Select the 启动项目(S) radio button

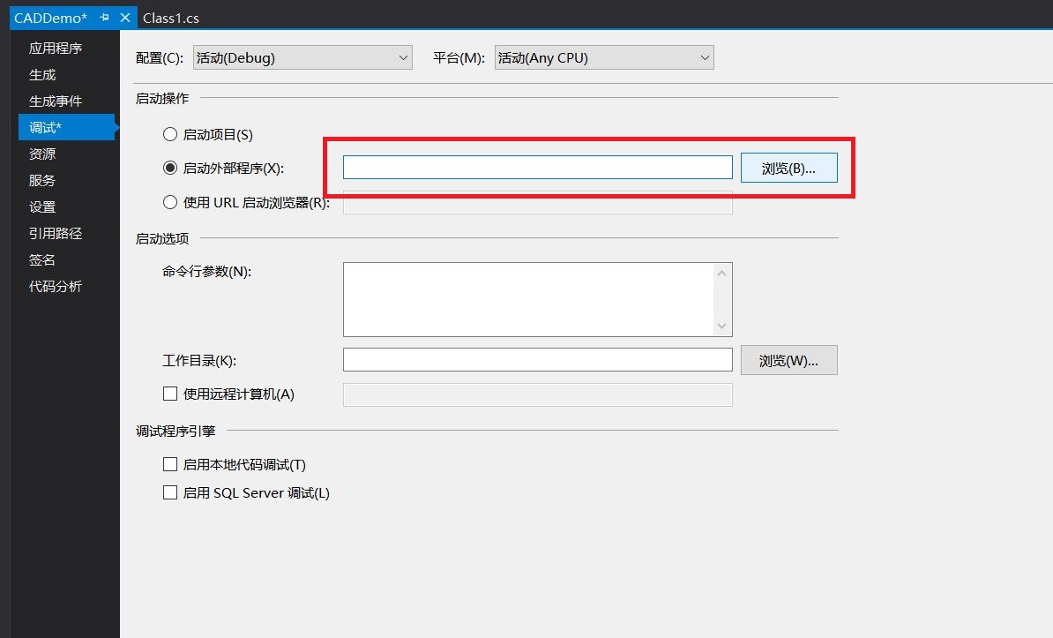(x=169, y=134)
